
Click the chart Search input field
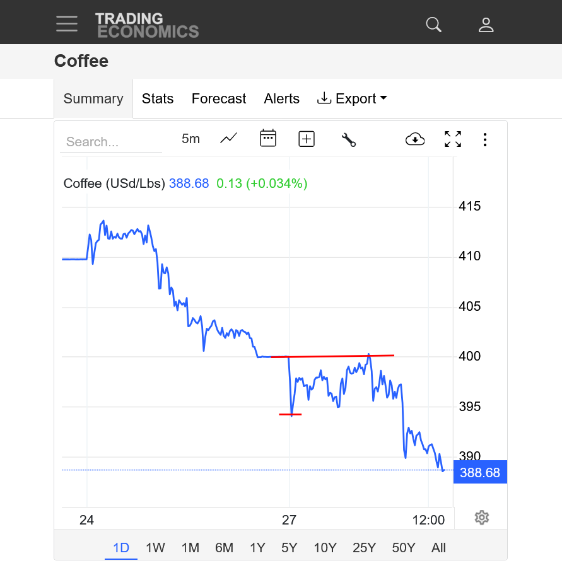pos(111,142)
